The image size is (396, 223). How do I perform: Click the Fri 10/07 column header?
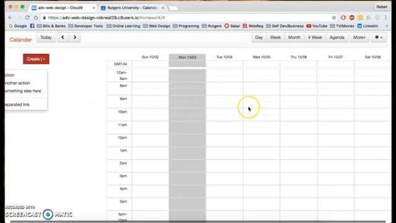pos(335,57)
